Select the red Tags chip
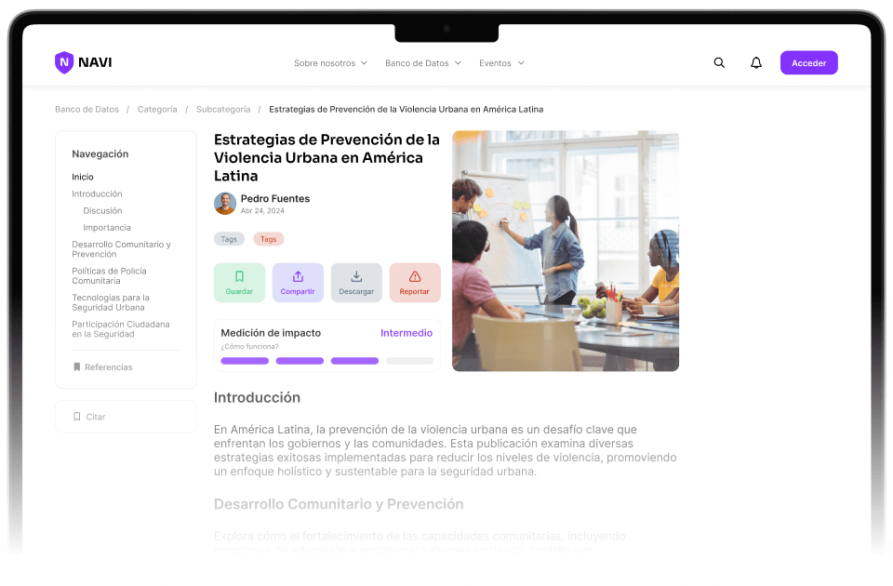This screenshot has width=893, height=586. coord(268,239)
